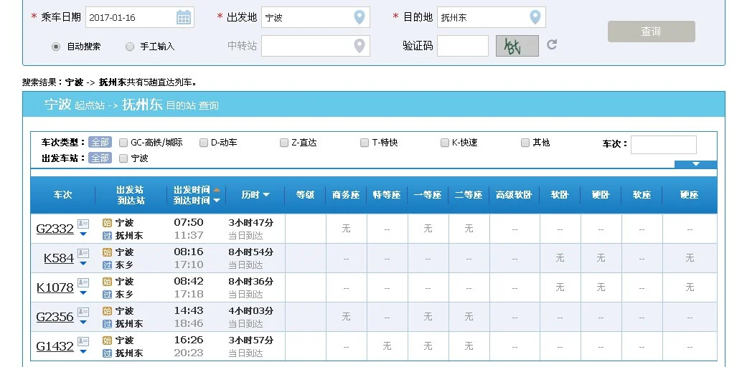This screenshot has height=367, width=747.
Task: Expand K1078 stop details arrow
Action: (x=83, y=292)
